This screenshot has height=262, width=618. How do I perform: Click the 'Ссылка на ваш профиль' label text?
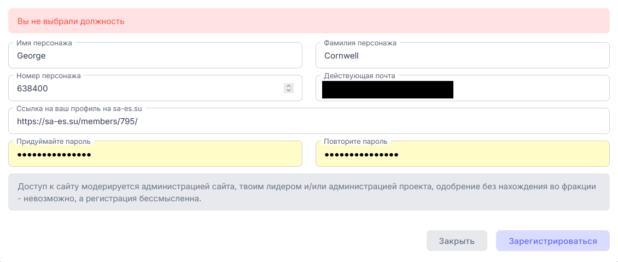79,108
